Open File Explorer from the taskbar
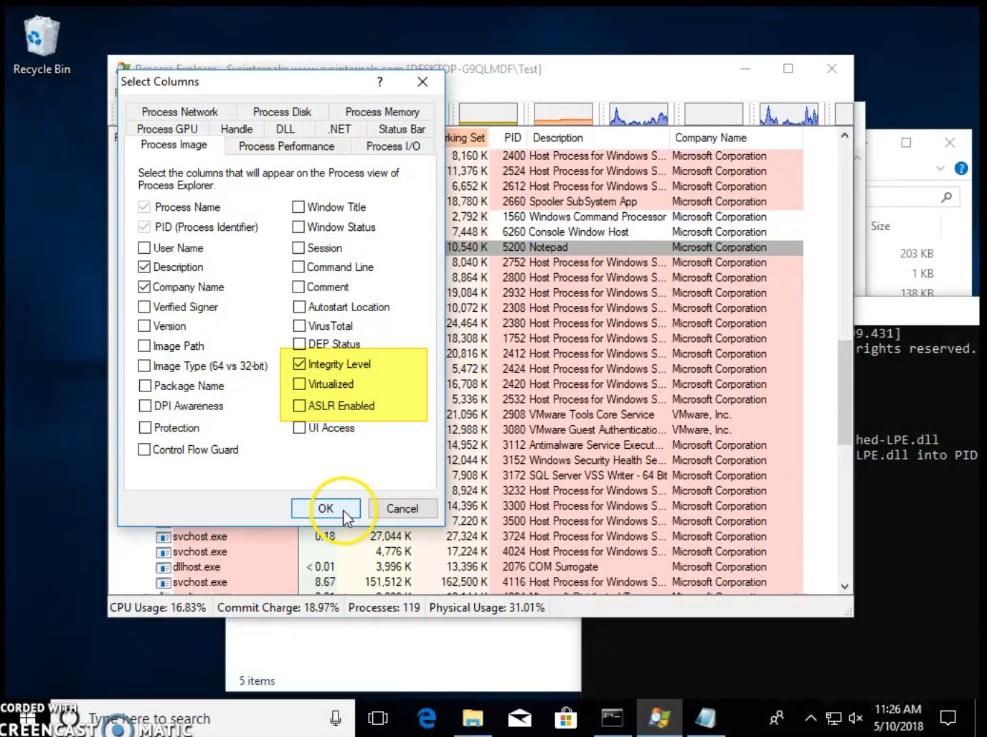 (473, 718)
